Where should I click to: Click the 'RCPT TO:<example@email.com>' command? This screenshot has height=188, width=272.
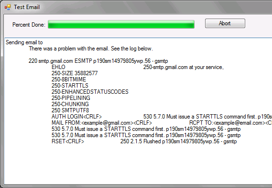pos(230,123)
